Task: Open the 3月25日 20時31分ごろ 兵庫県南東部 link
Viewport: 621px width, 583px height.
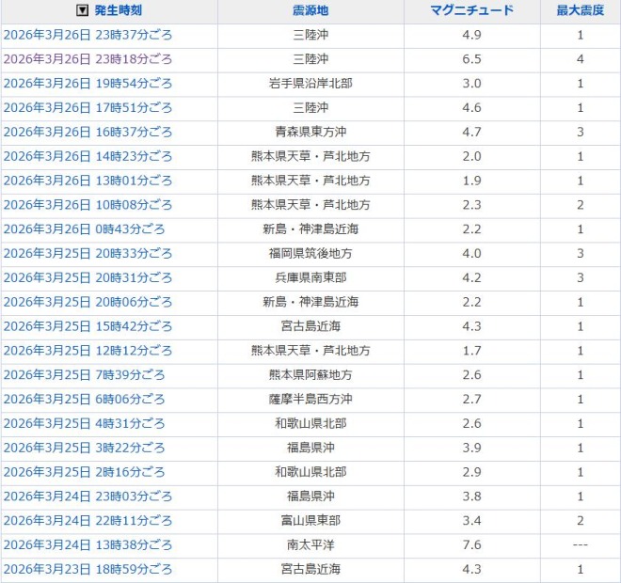Action: click(88, 278)
